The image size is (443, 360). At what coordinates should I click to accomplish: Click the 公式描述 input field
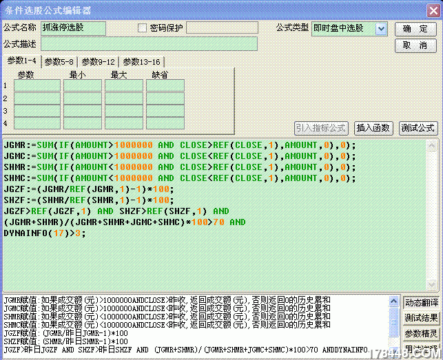click(x=149, y=44)
